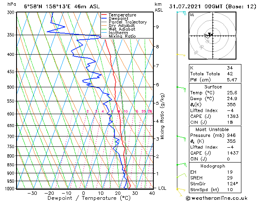The width and height of the screenshot is (260, 201).
Task: Click the Most Unstable CIN value 0
Action: [x=228, y=159]
